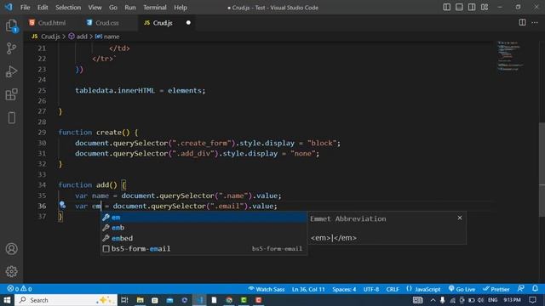The image size is (545, 306).
Task: Click Prettier in status bar
Action: [496, 289]
